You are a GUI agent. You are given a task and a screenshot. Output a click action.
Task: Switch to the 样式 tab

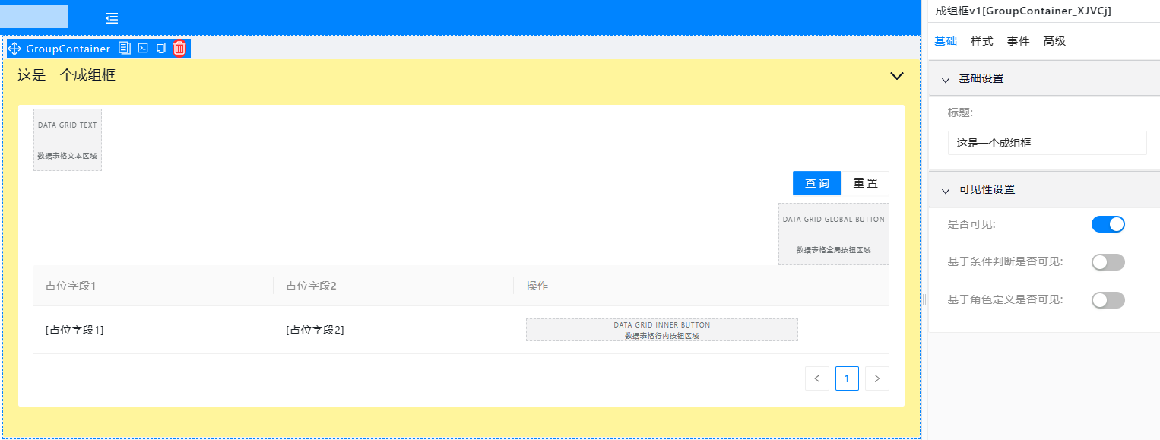coord(982,41)
